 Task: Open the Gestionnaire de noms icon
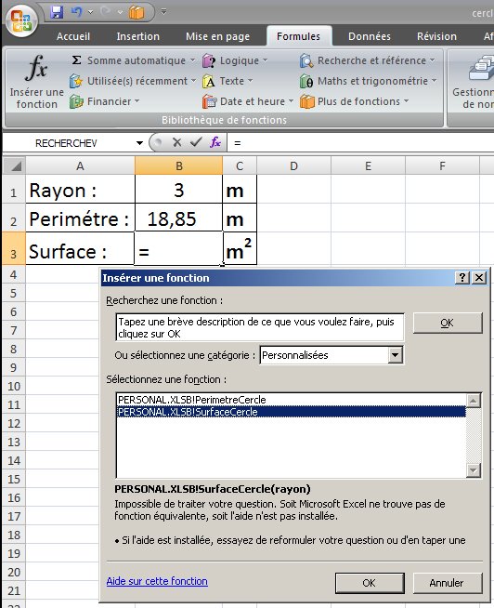coord(473,82)
